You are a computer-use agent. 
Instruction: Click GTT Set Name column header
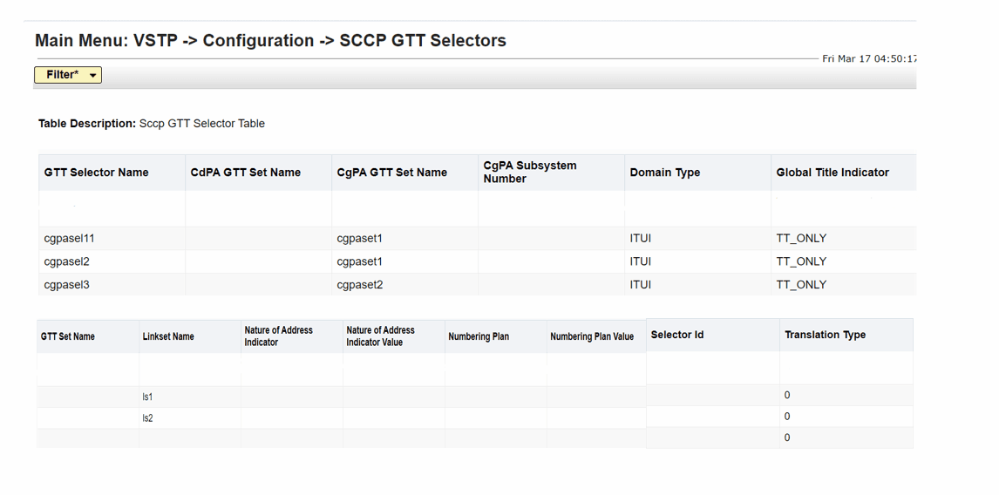click(67, 336)
